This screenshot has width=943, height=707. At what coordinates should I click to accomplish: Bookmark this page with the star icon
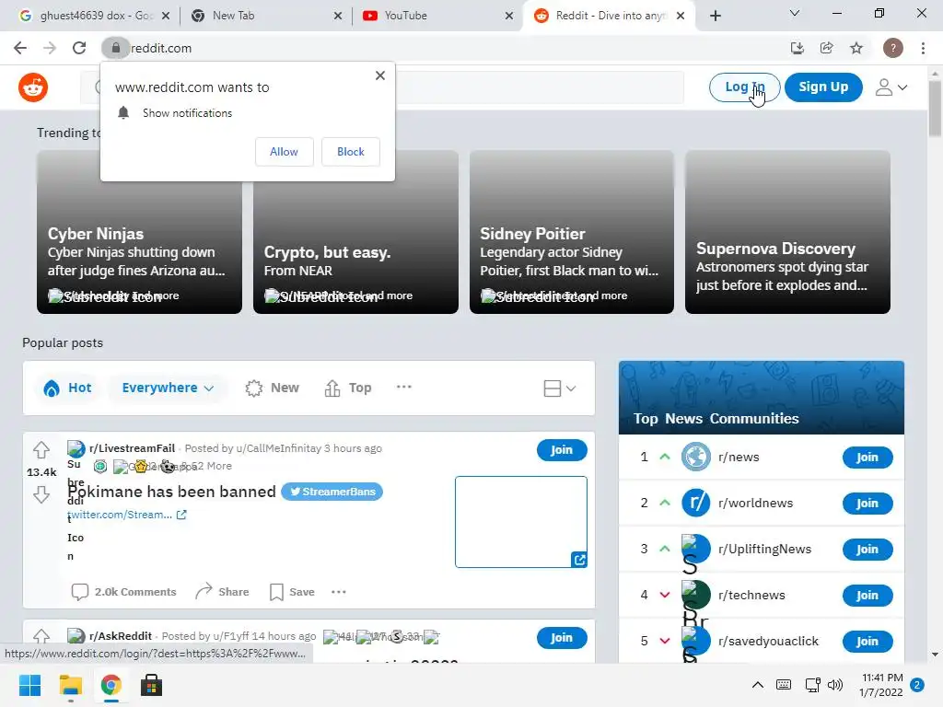coord(856,48)
